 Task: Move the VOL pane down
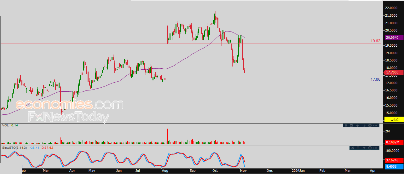[x=364, y=125]
